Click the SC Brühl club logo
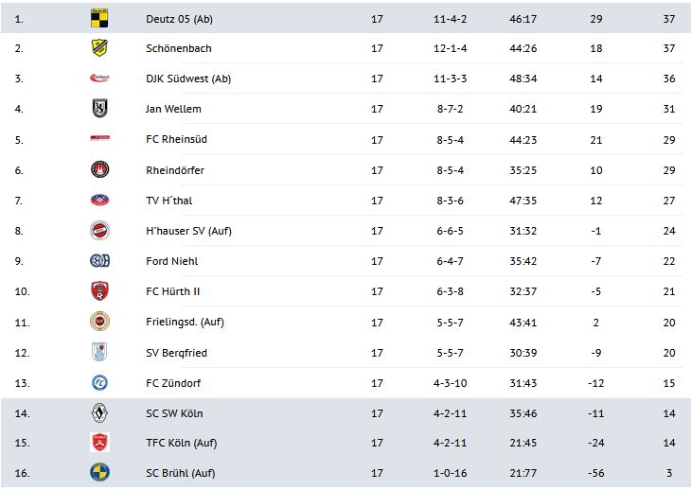 tap(100, 474)
